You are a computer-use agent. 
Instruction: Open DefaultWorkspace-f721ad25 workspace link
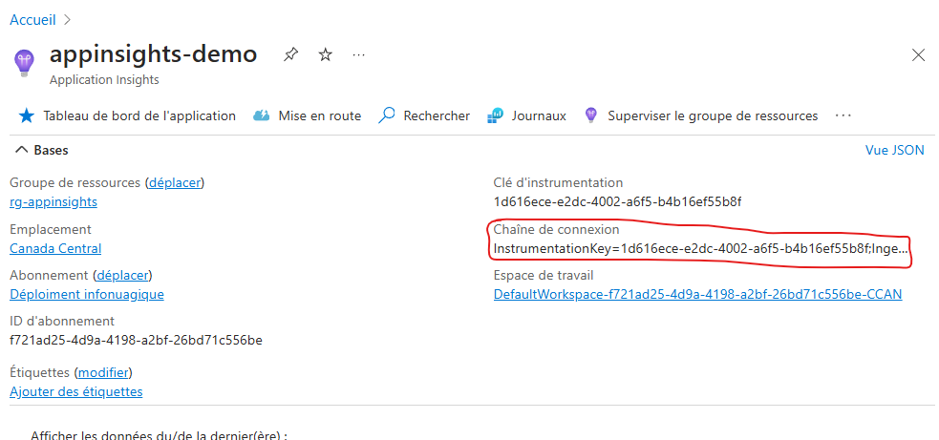tap(697, 294)
